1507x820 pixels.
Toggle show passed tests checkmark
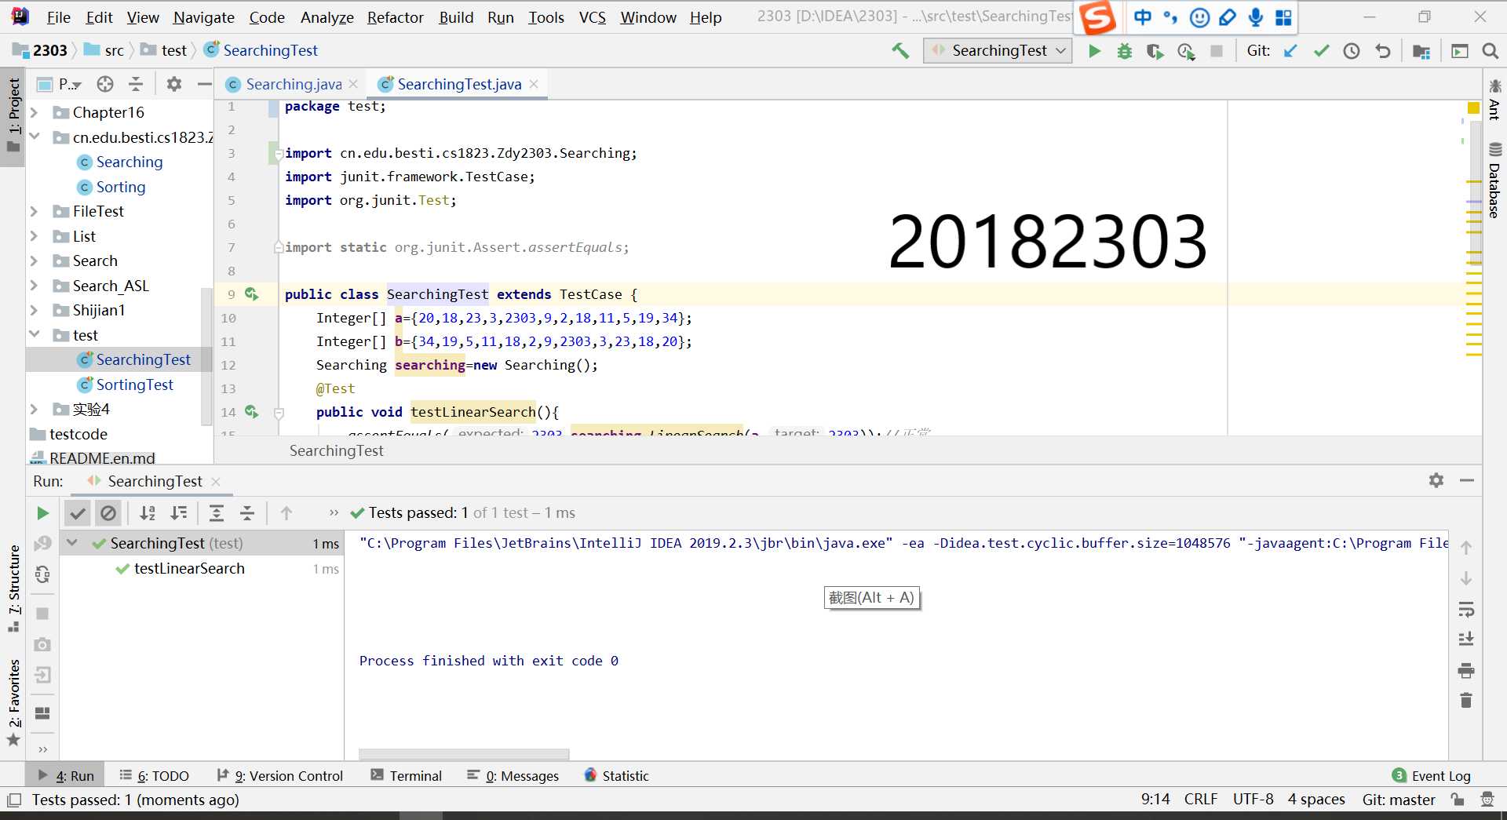[78, 513]
